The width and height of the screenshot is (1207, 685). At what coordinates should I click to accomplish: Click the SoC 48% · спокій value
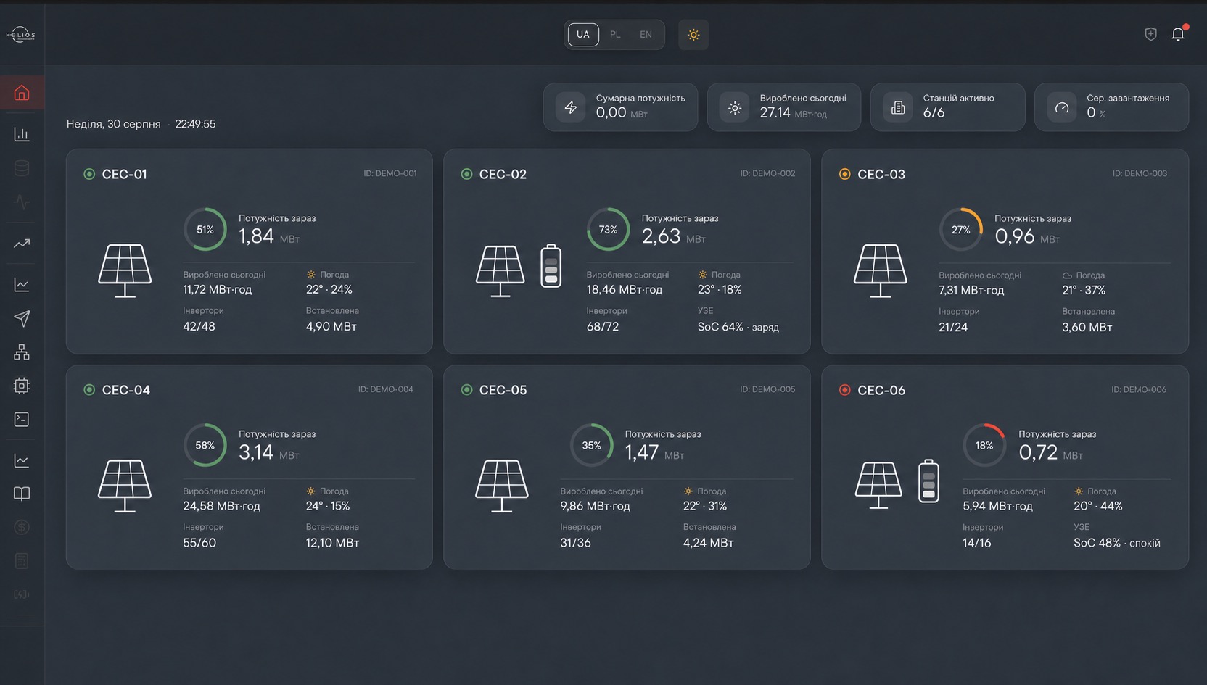click(1117, 543)
